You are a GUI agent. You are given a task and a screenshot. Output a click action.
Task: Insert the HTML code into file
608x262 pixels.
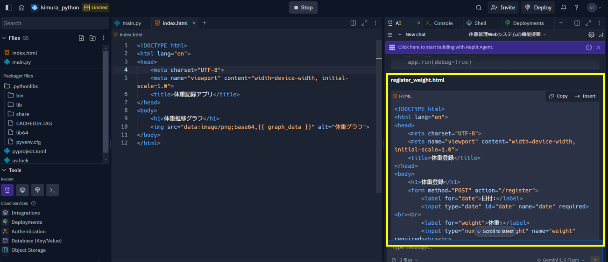click(585, 96)
